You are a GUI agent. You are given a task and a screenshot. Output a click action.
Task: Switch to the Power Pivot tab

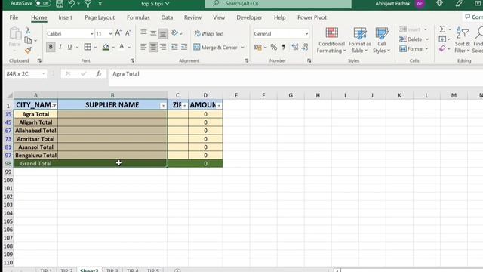312,17
